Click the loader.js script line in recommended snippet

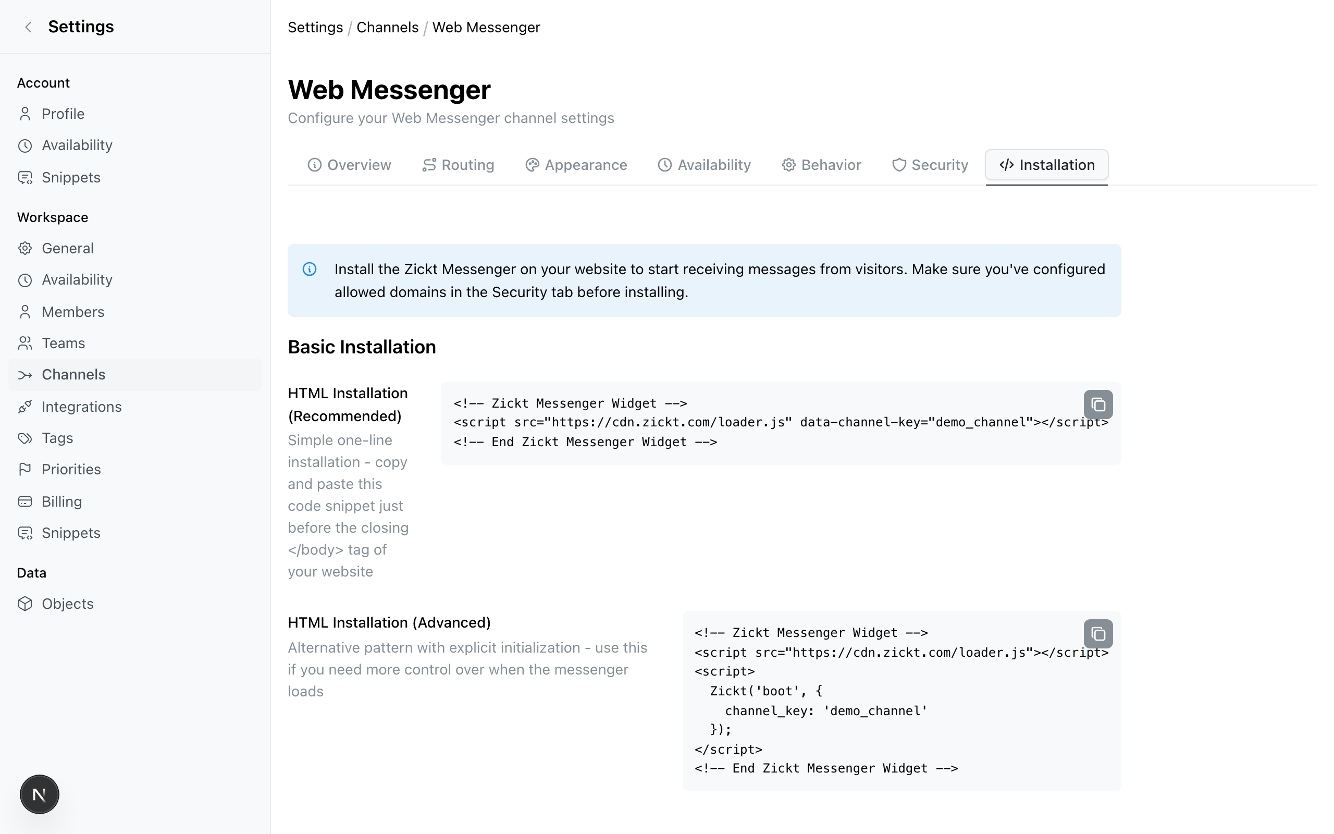[x=781, y=423]
